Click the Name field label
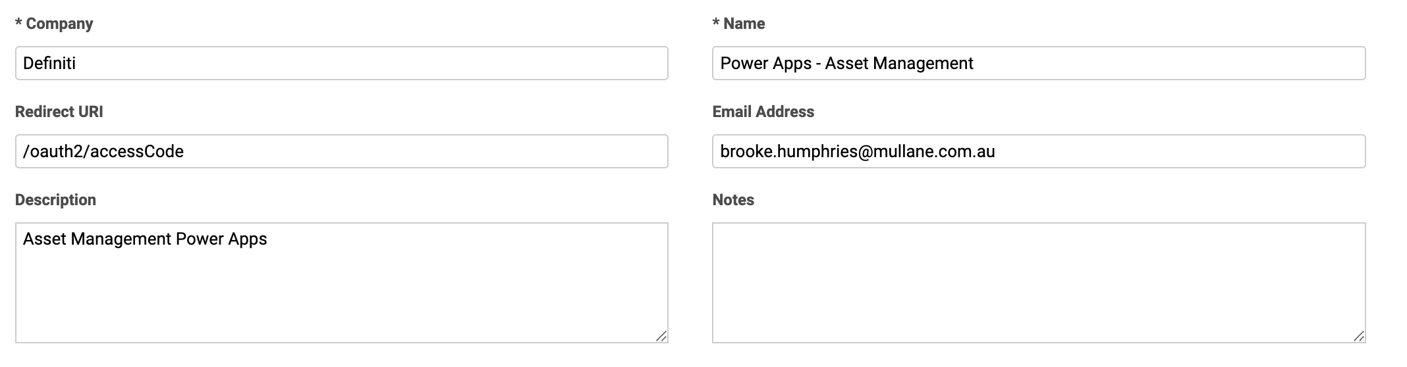 click(x=738, y=24)
